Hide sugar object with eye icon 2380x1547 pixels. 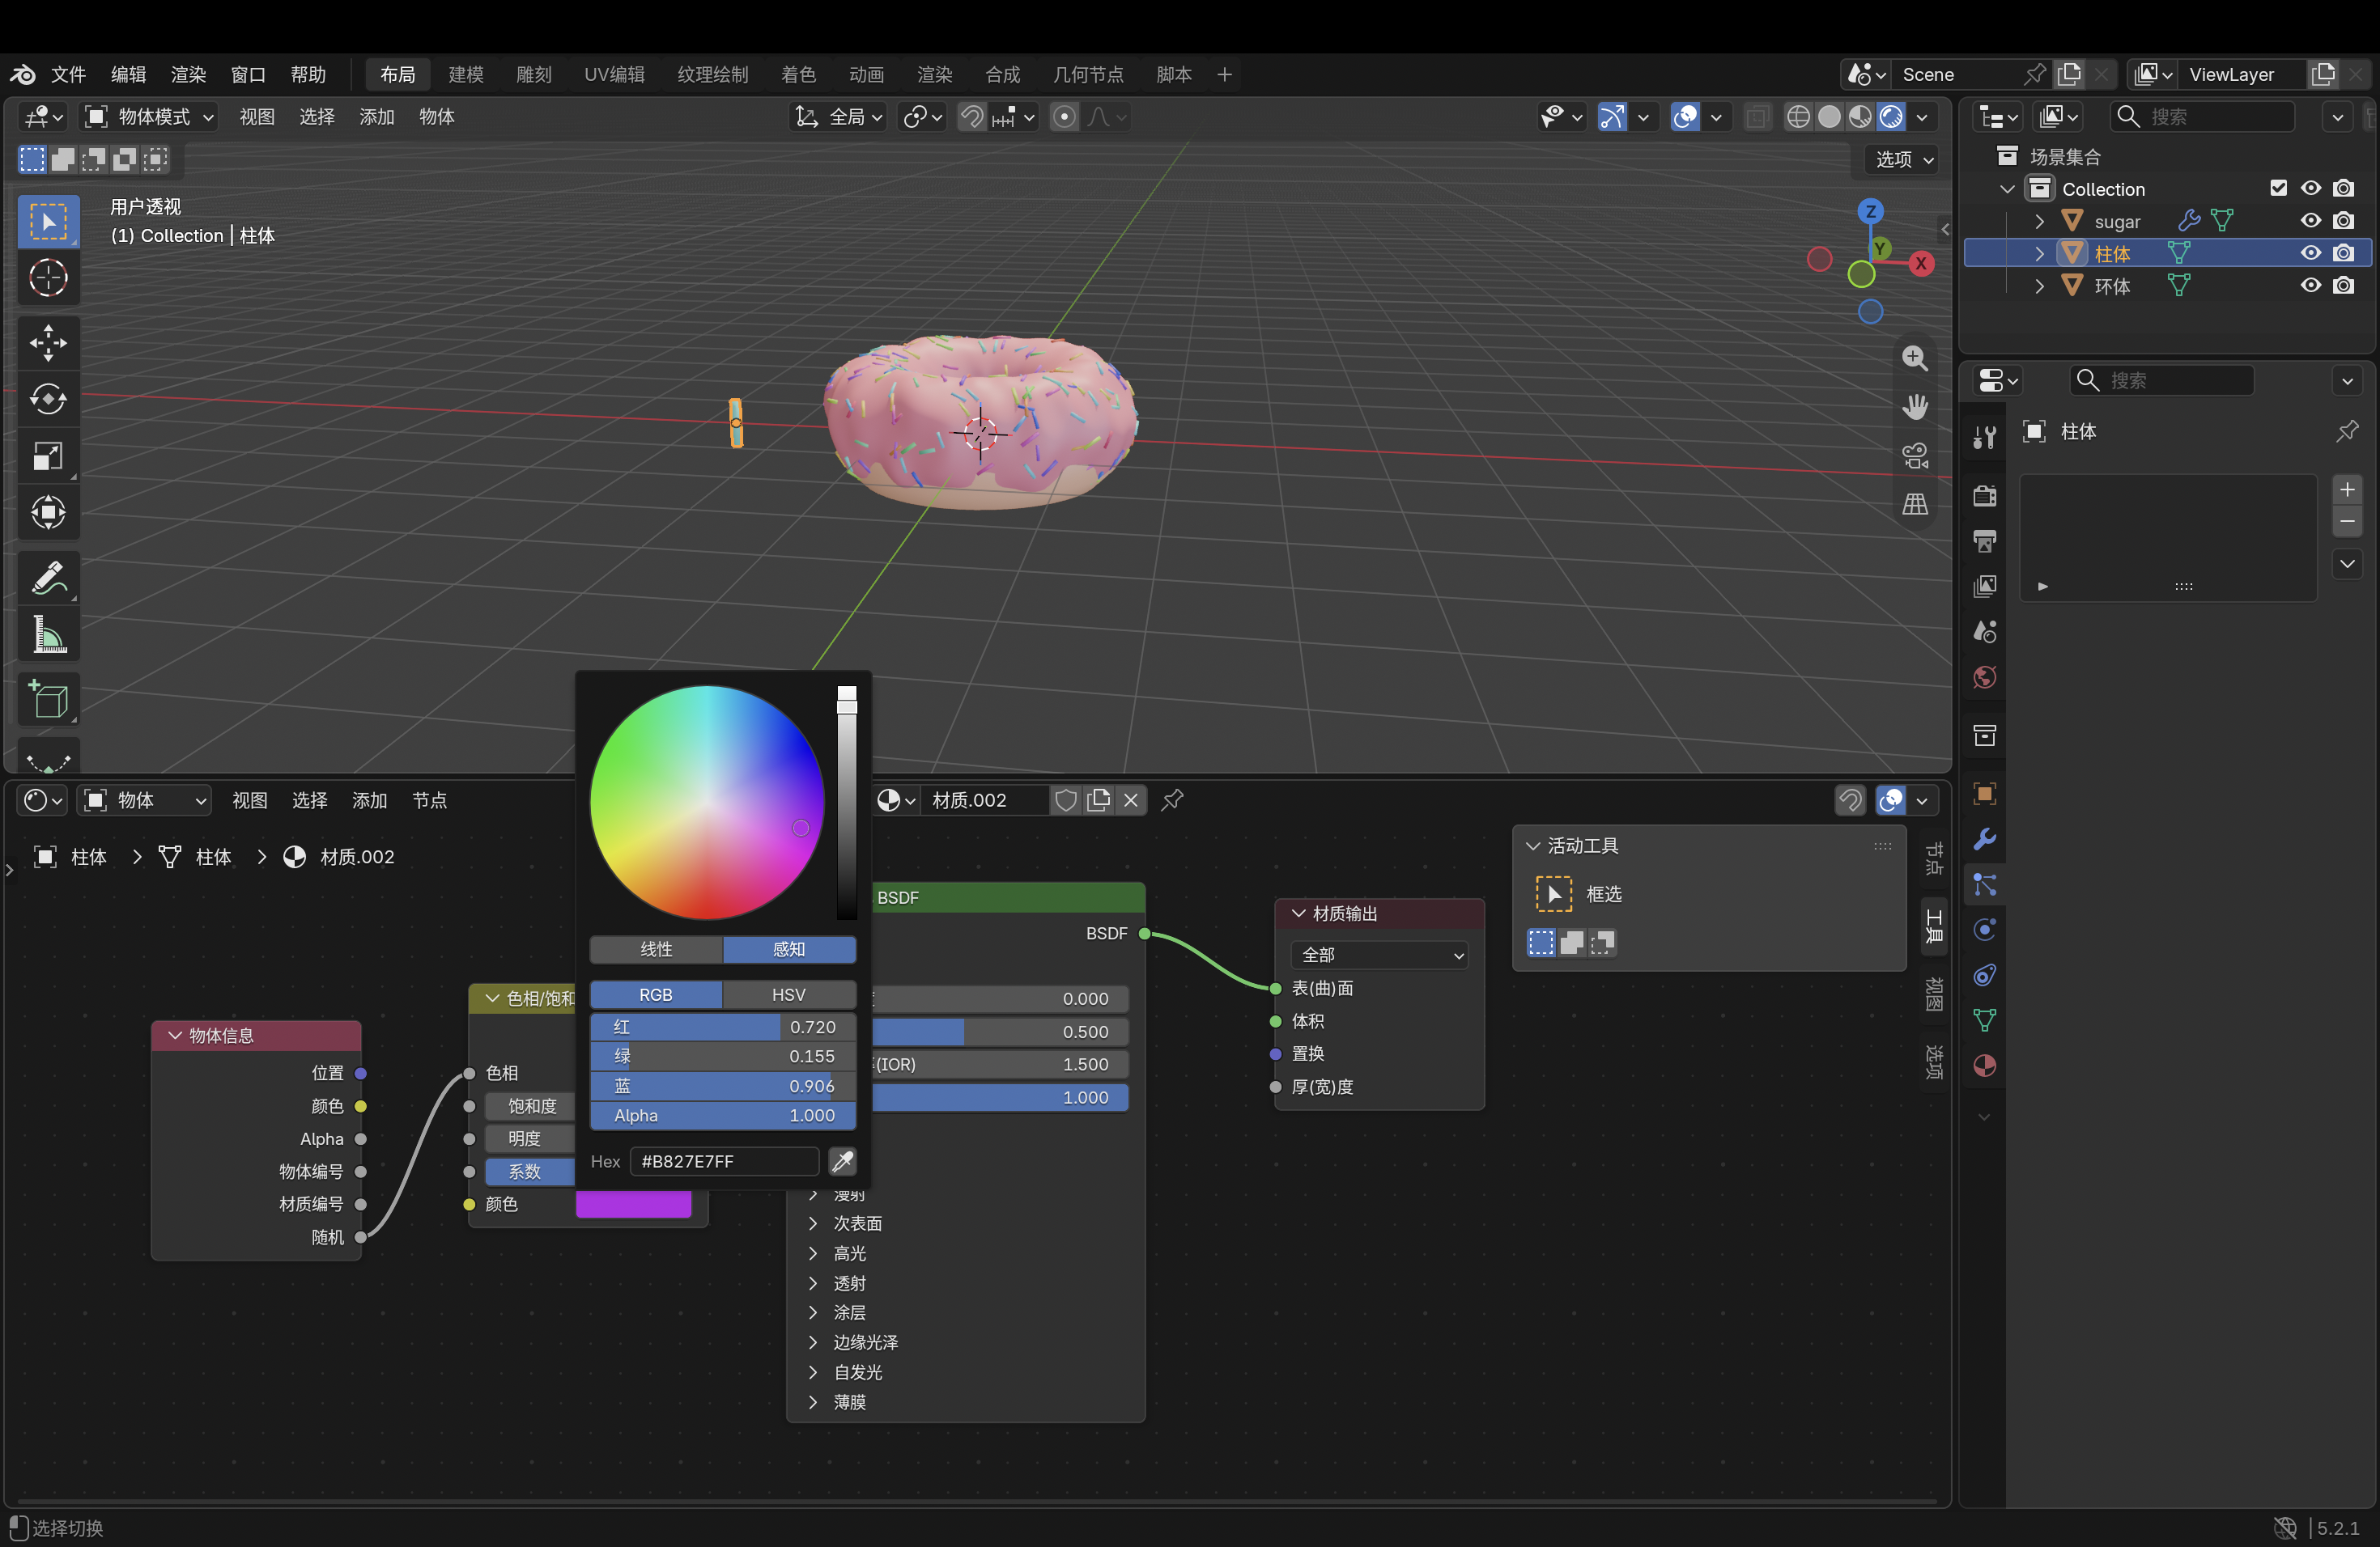[2311, 221]
